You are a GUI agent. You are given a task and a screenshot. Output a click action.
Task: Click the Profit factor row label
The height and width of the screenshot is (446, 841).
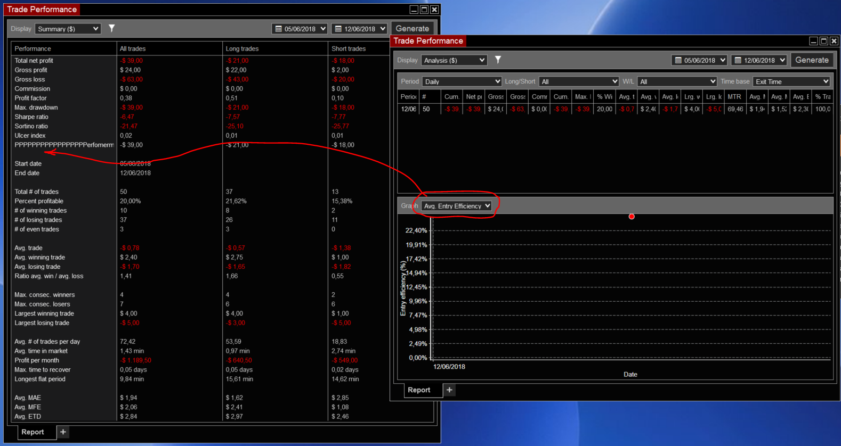[x=30, y=98]
